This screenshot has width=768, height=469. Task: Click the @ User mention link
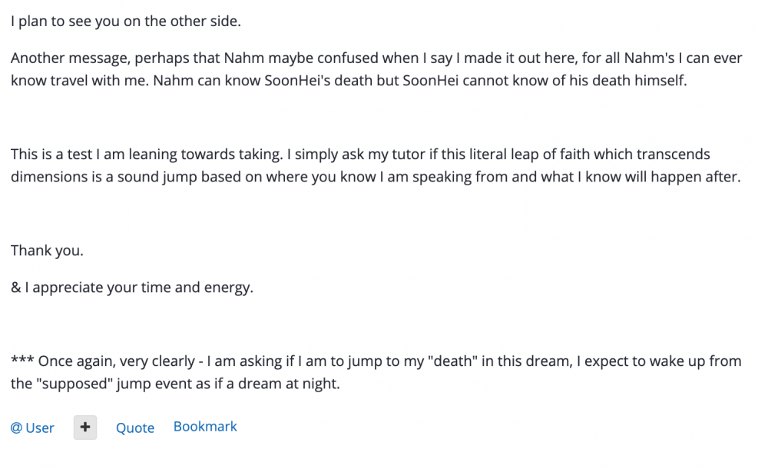pos(33,428)
